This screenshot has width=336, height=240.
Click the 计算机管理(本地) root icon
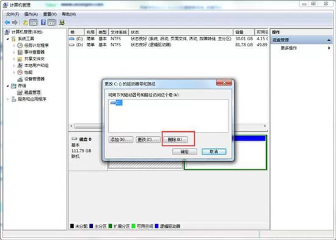point(7,32)
